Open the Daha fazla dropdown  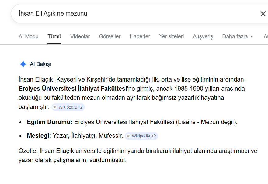tap(235, 36)
